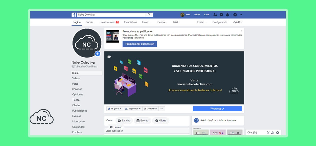
Task: Click the text 5 de 5 rating summary
Action: click(204, 120)
